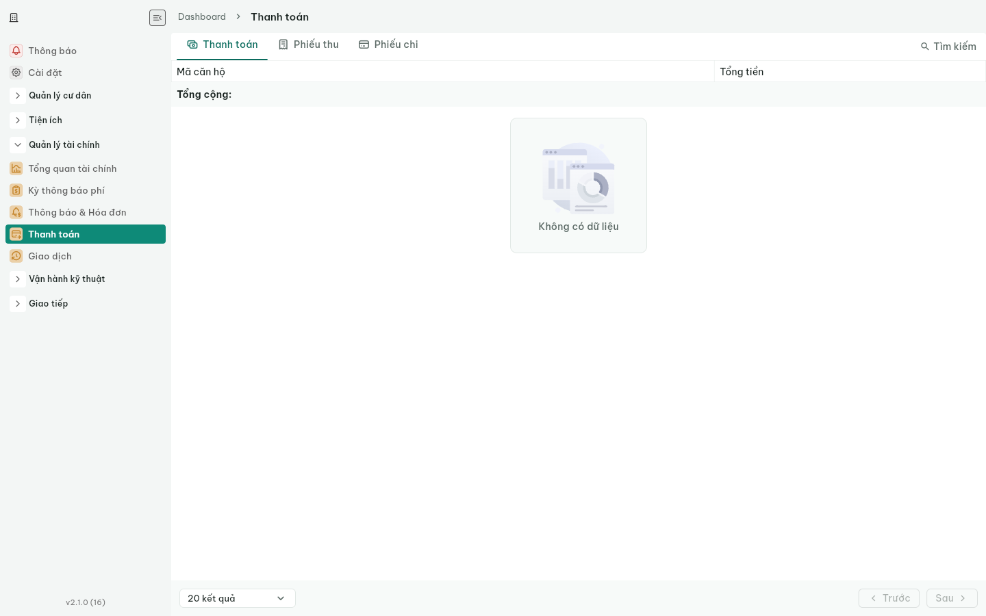
Task: Click the v2.1.0 (16) version label
Action: [x=86, y=602]
